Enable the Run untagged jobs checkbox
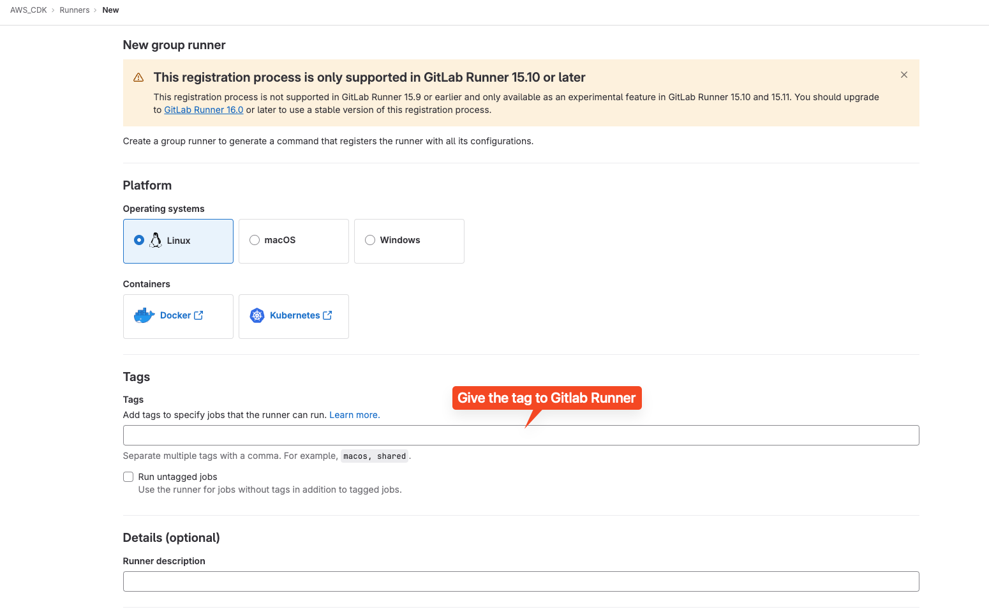989x614 pixels. [x=128, y=477]
